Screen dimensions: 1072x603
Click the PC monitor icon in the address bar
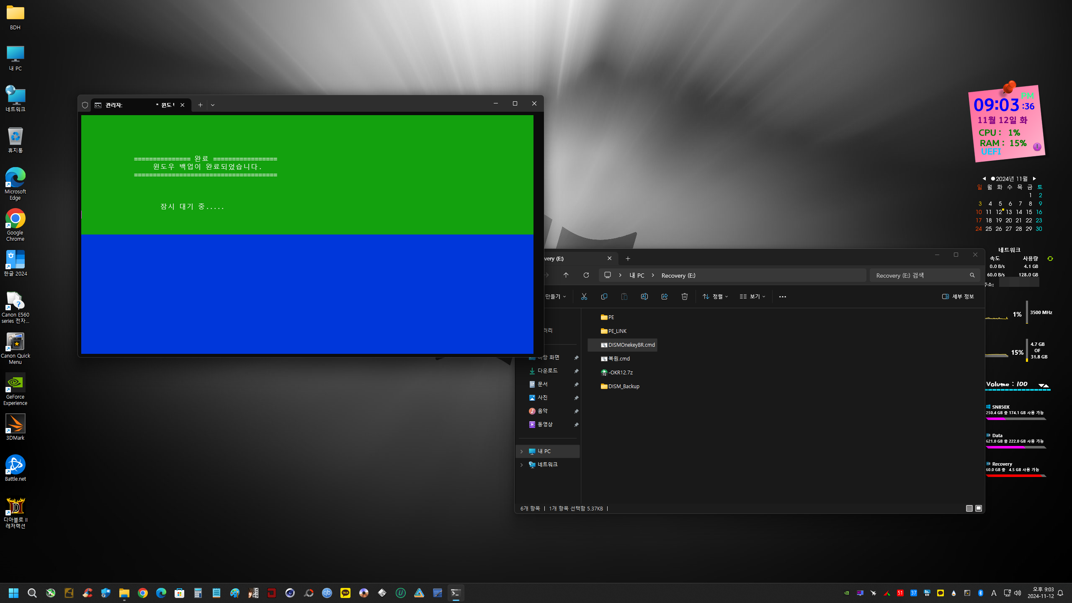[608, 275]
